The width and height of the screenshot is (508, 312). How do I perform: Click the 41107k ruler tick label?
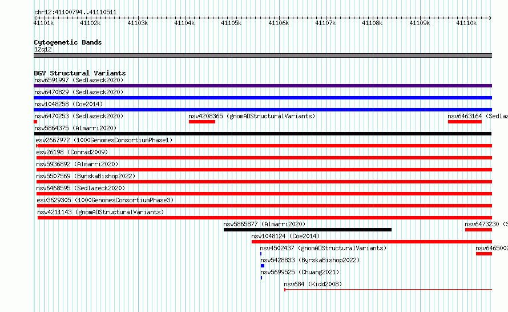[x=325, y=23]
